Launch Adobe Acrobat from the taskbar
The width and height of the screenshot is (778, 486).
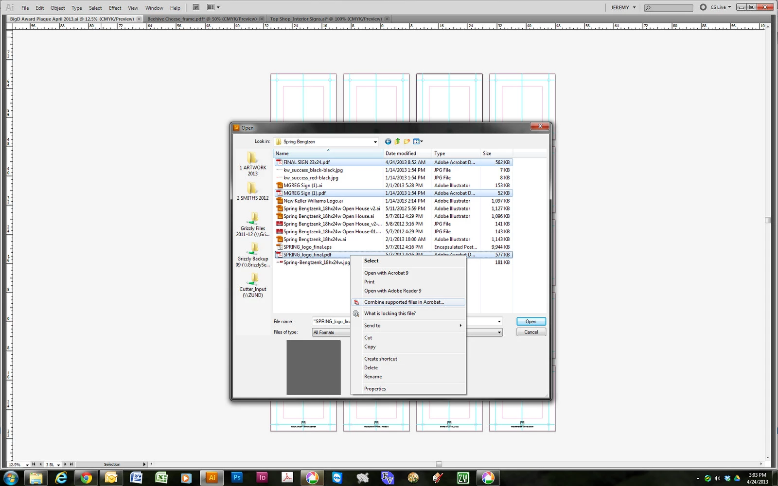click(x=287, y=478)
